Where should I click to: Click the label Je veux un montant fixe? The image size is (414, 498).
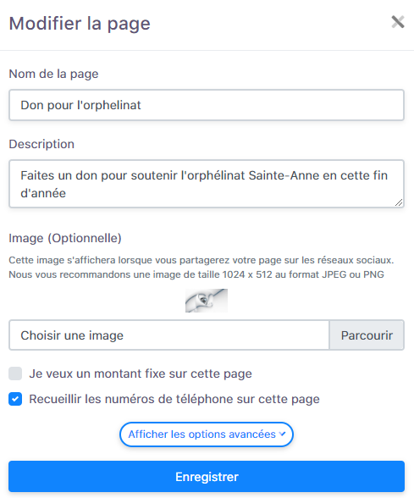tap(141, 373)
